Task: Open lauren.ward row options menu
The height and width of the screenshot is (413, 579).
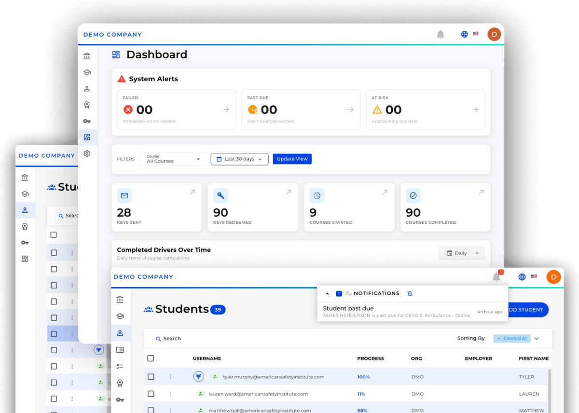Action: [170, 394]
